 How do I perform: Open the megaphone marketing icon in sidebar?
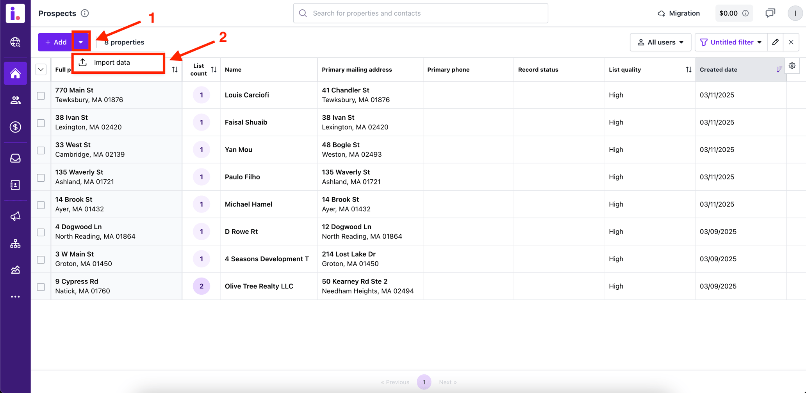tap(15, 216)
